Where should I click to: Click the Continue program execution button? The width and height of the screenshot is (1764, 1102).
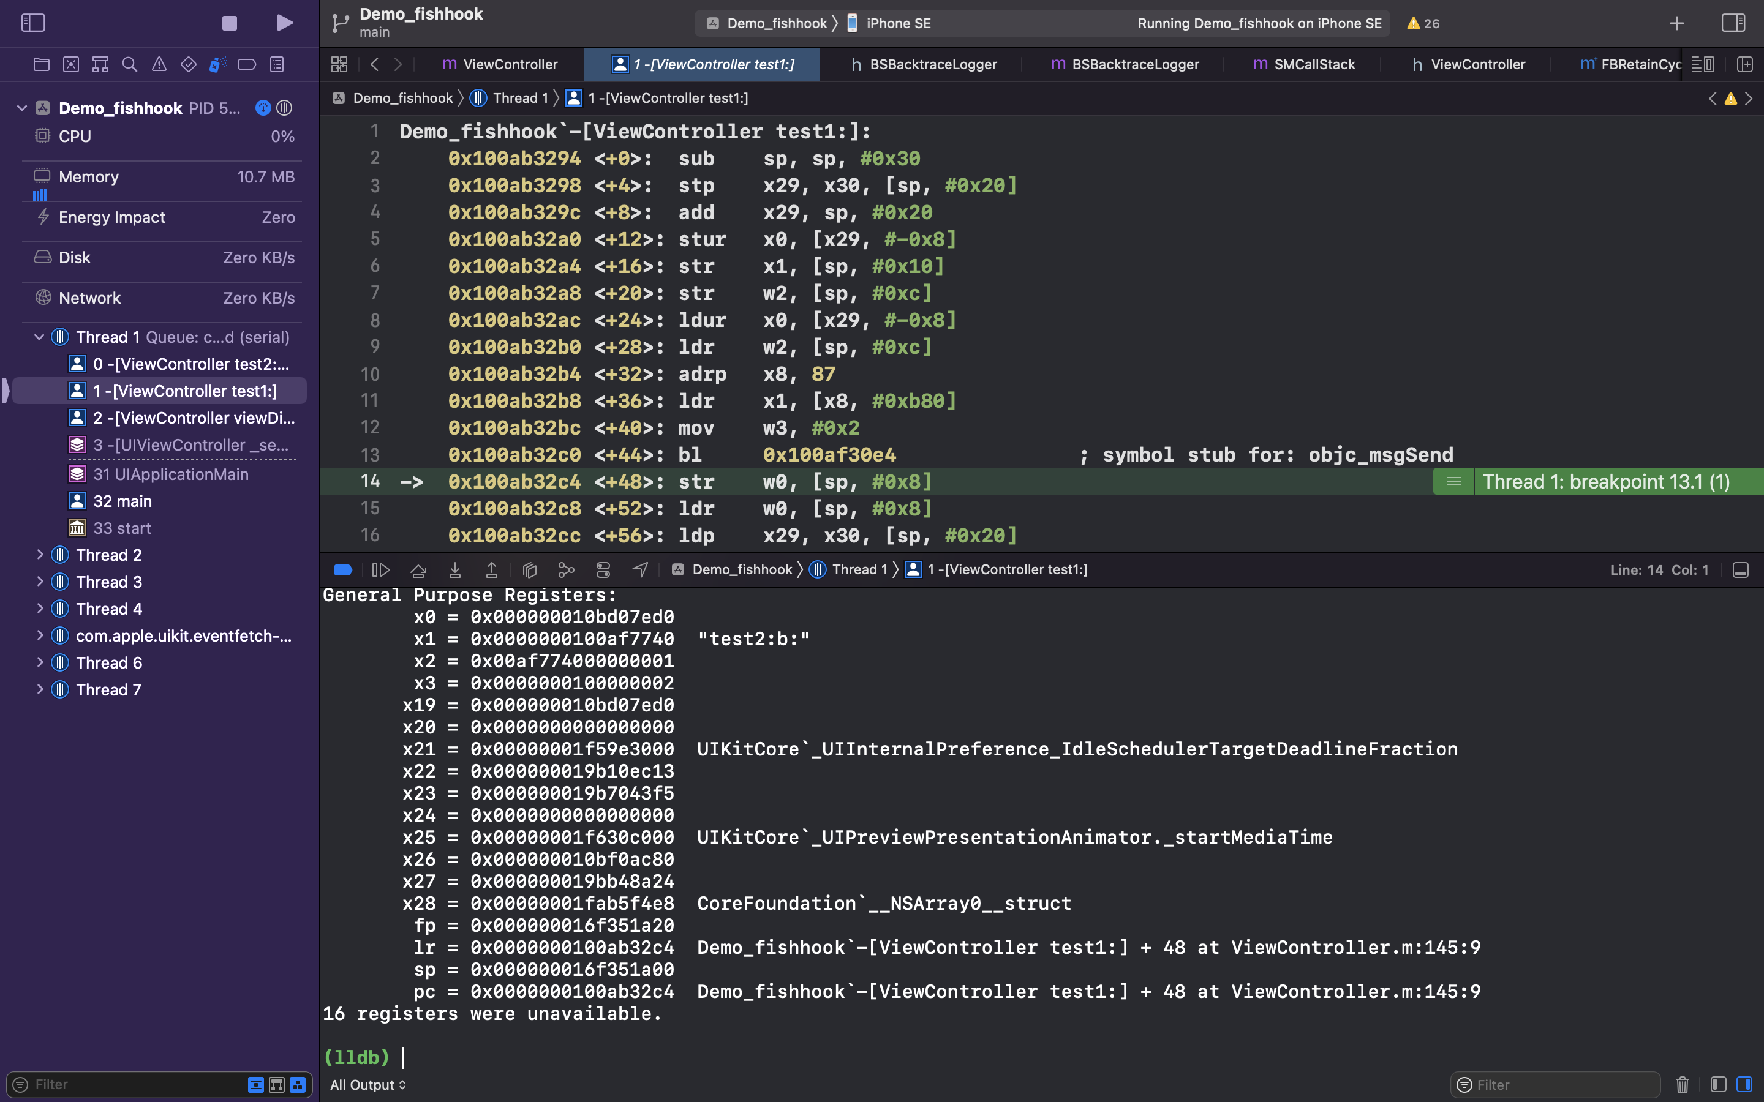[380, 570]
